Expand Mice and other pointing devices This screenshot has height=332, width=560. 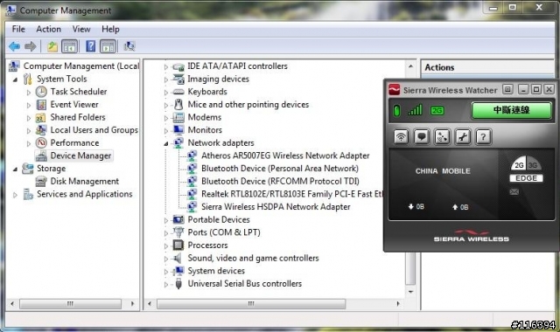point(165,106)
